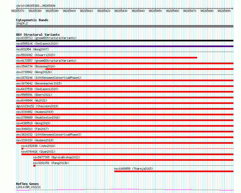Click esv3546734 (Boomsma2014) label
This screenshot has width=241, height=193.
point(36,66)
